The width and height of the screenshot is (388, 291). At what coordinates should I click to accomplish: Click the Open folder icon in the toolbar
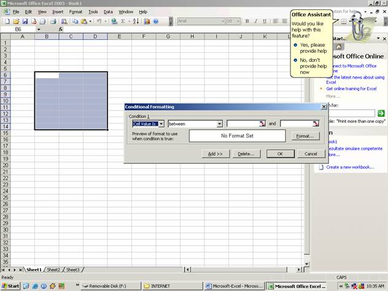tap(16, 21)
